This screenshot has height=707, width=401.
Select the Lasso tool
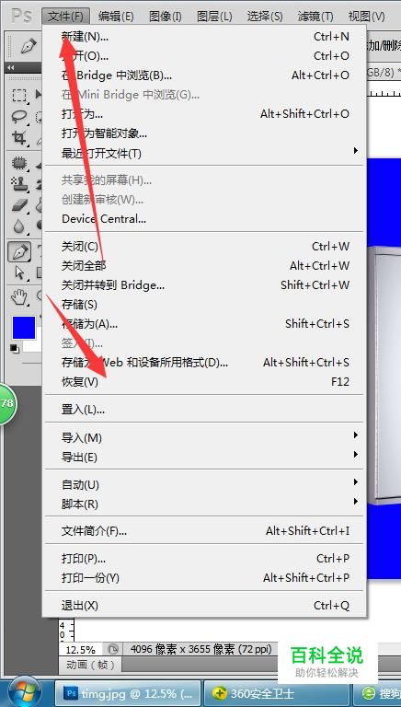pos(19,116)
